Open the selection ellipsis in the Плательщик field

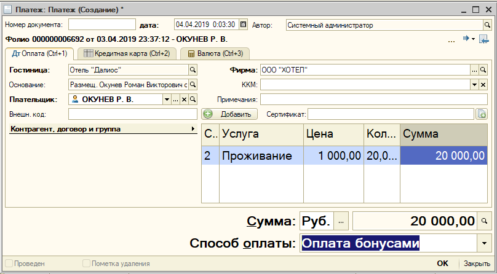click(x=175, y=100)
